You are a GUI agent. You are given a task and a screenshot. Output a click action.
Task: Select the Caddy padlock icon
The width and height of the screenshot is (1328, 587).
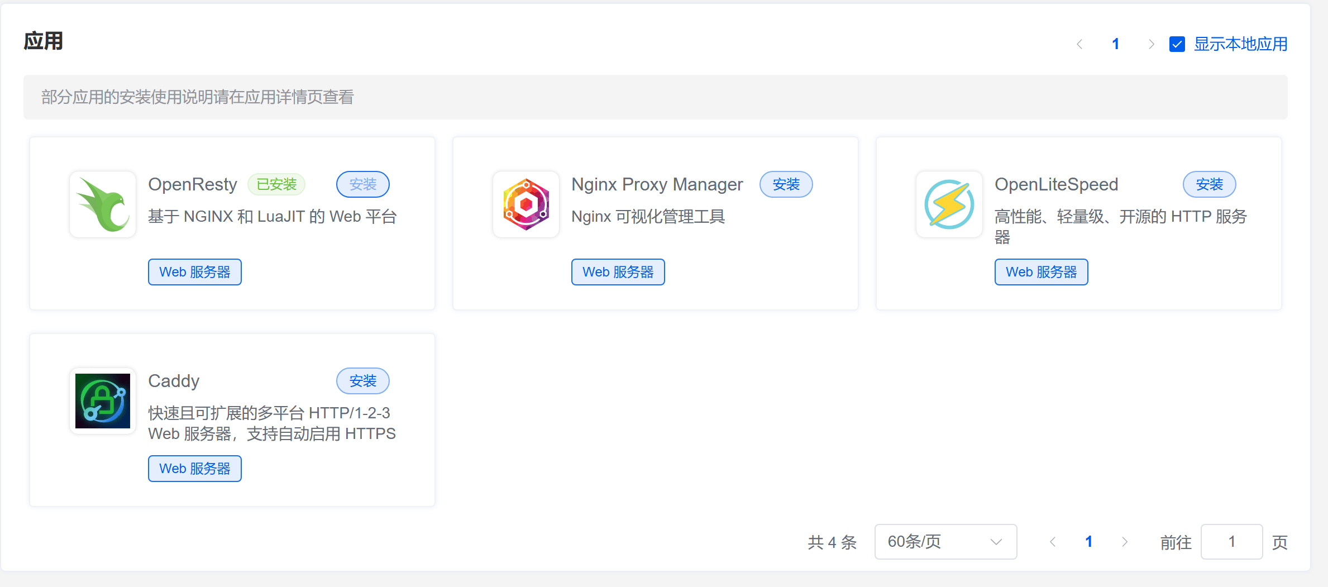coord(103,401)
